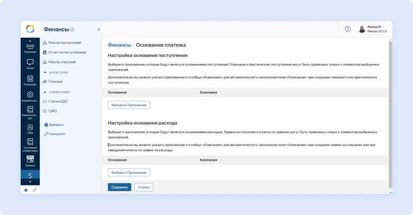
Task: Open the Компания section icon
Action: [x=30, y=46]
